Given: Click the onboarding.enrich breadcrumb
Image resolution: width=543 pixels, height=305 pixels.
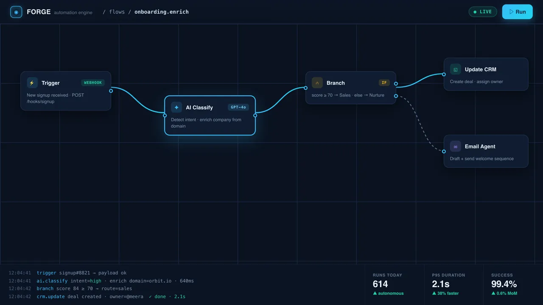Looking at the screenshot, I should point(162,12).
